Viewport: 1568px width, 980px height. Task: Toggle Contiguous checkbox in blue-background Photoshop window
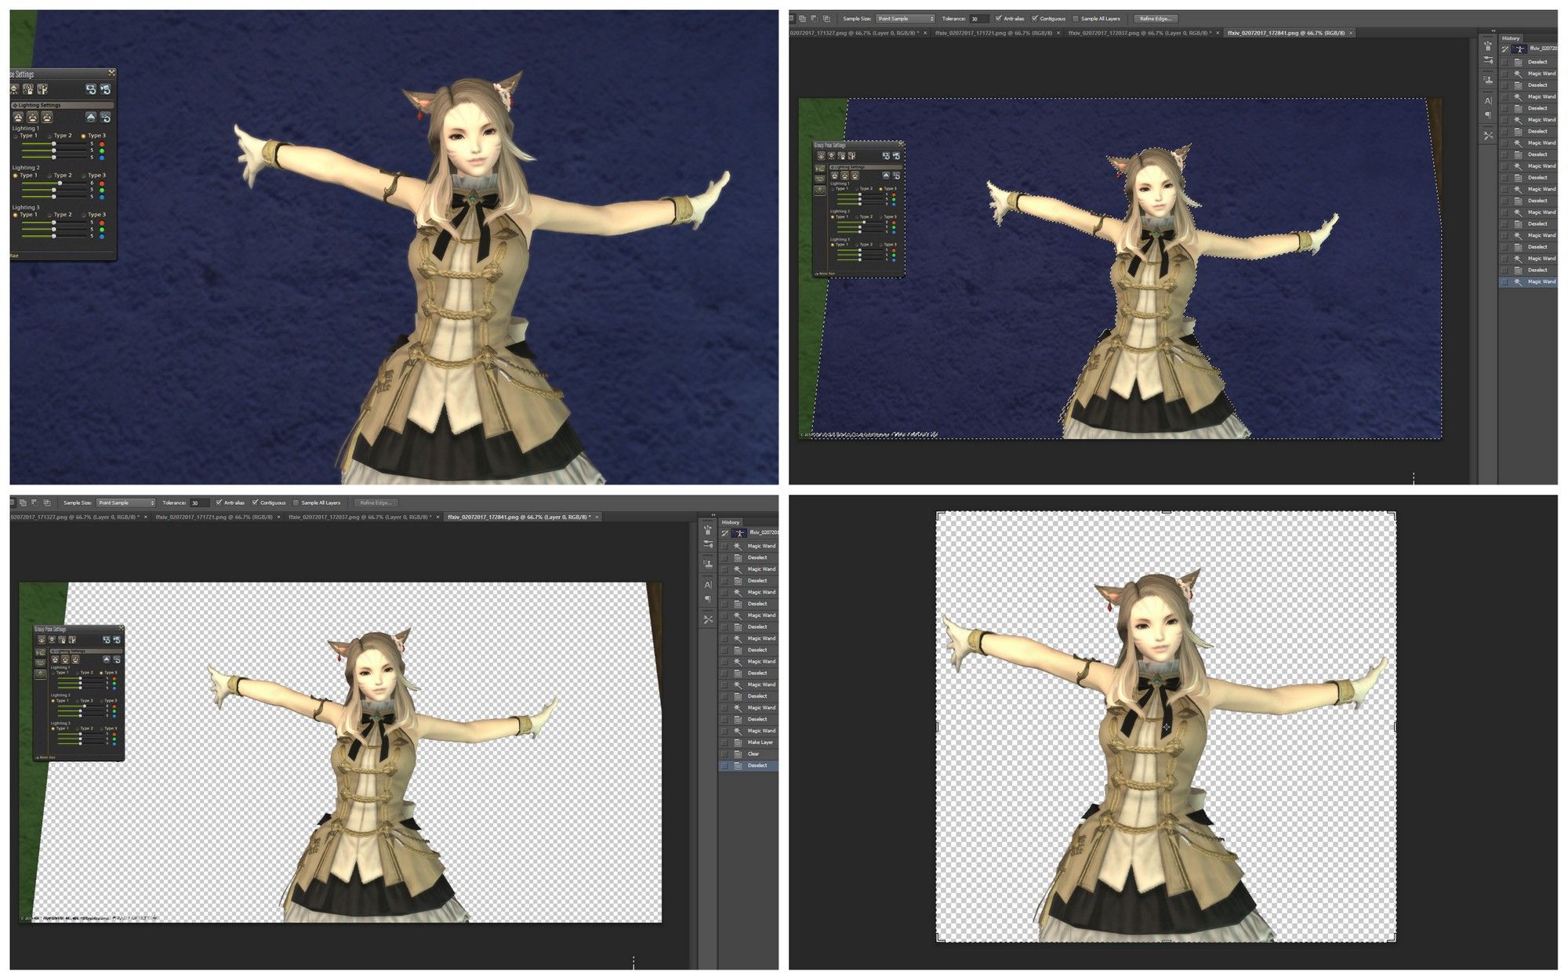1035,18
